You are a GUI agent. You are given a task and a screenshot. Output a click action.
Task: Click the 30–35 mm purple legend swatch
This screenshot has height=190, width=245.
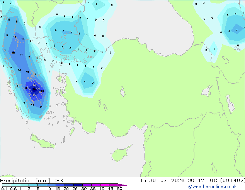point(87,185)
